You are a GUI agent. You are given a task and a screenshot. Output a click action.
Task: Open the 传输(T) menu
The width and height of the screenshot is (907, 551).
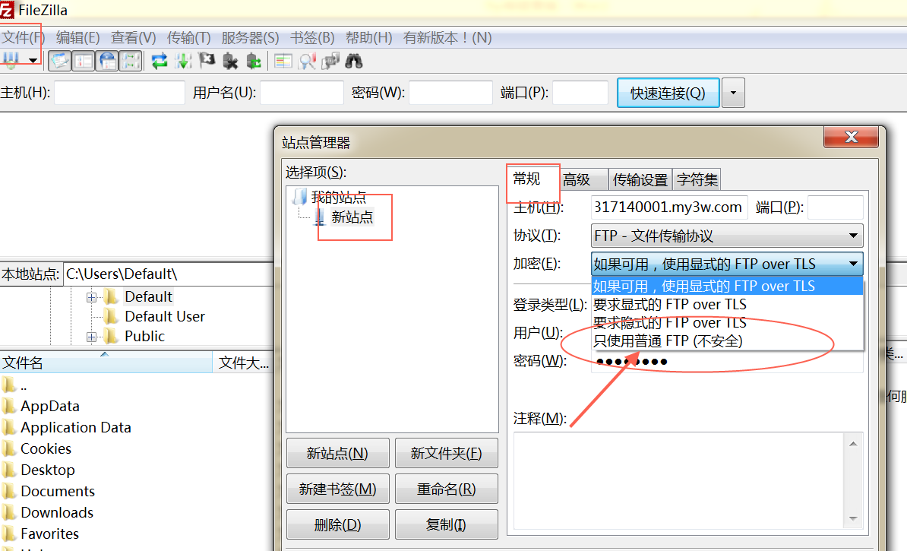pos(189,38)
